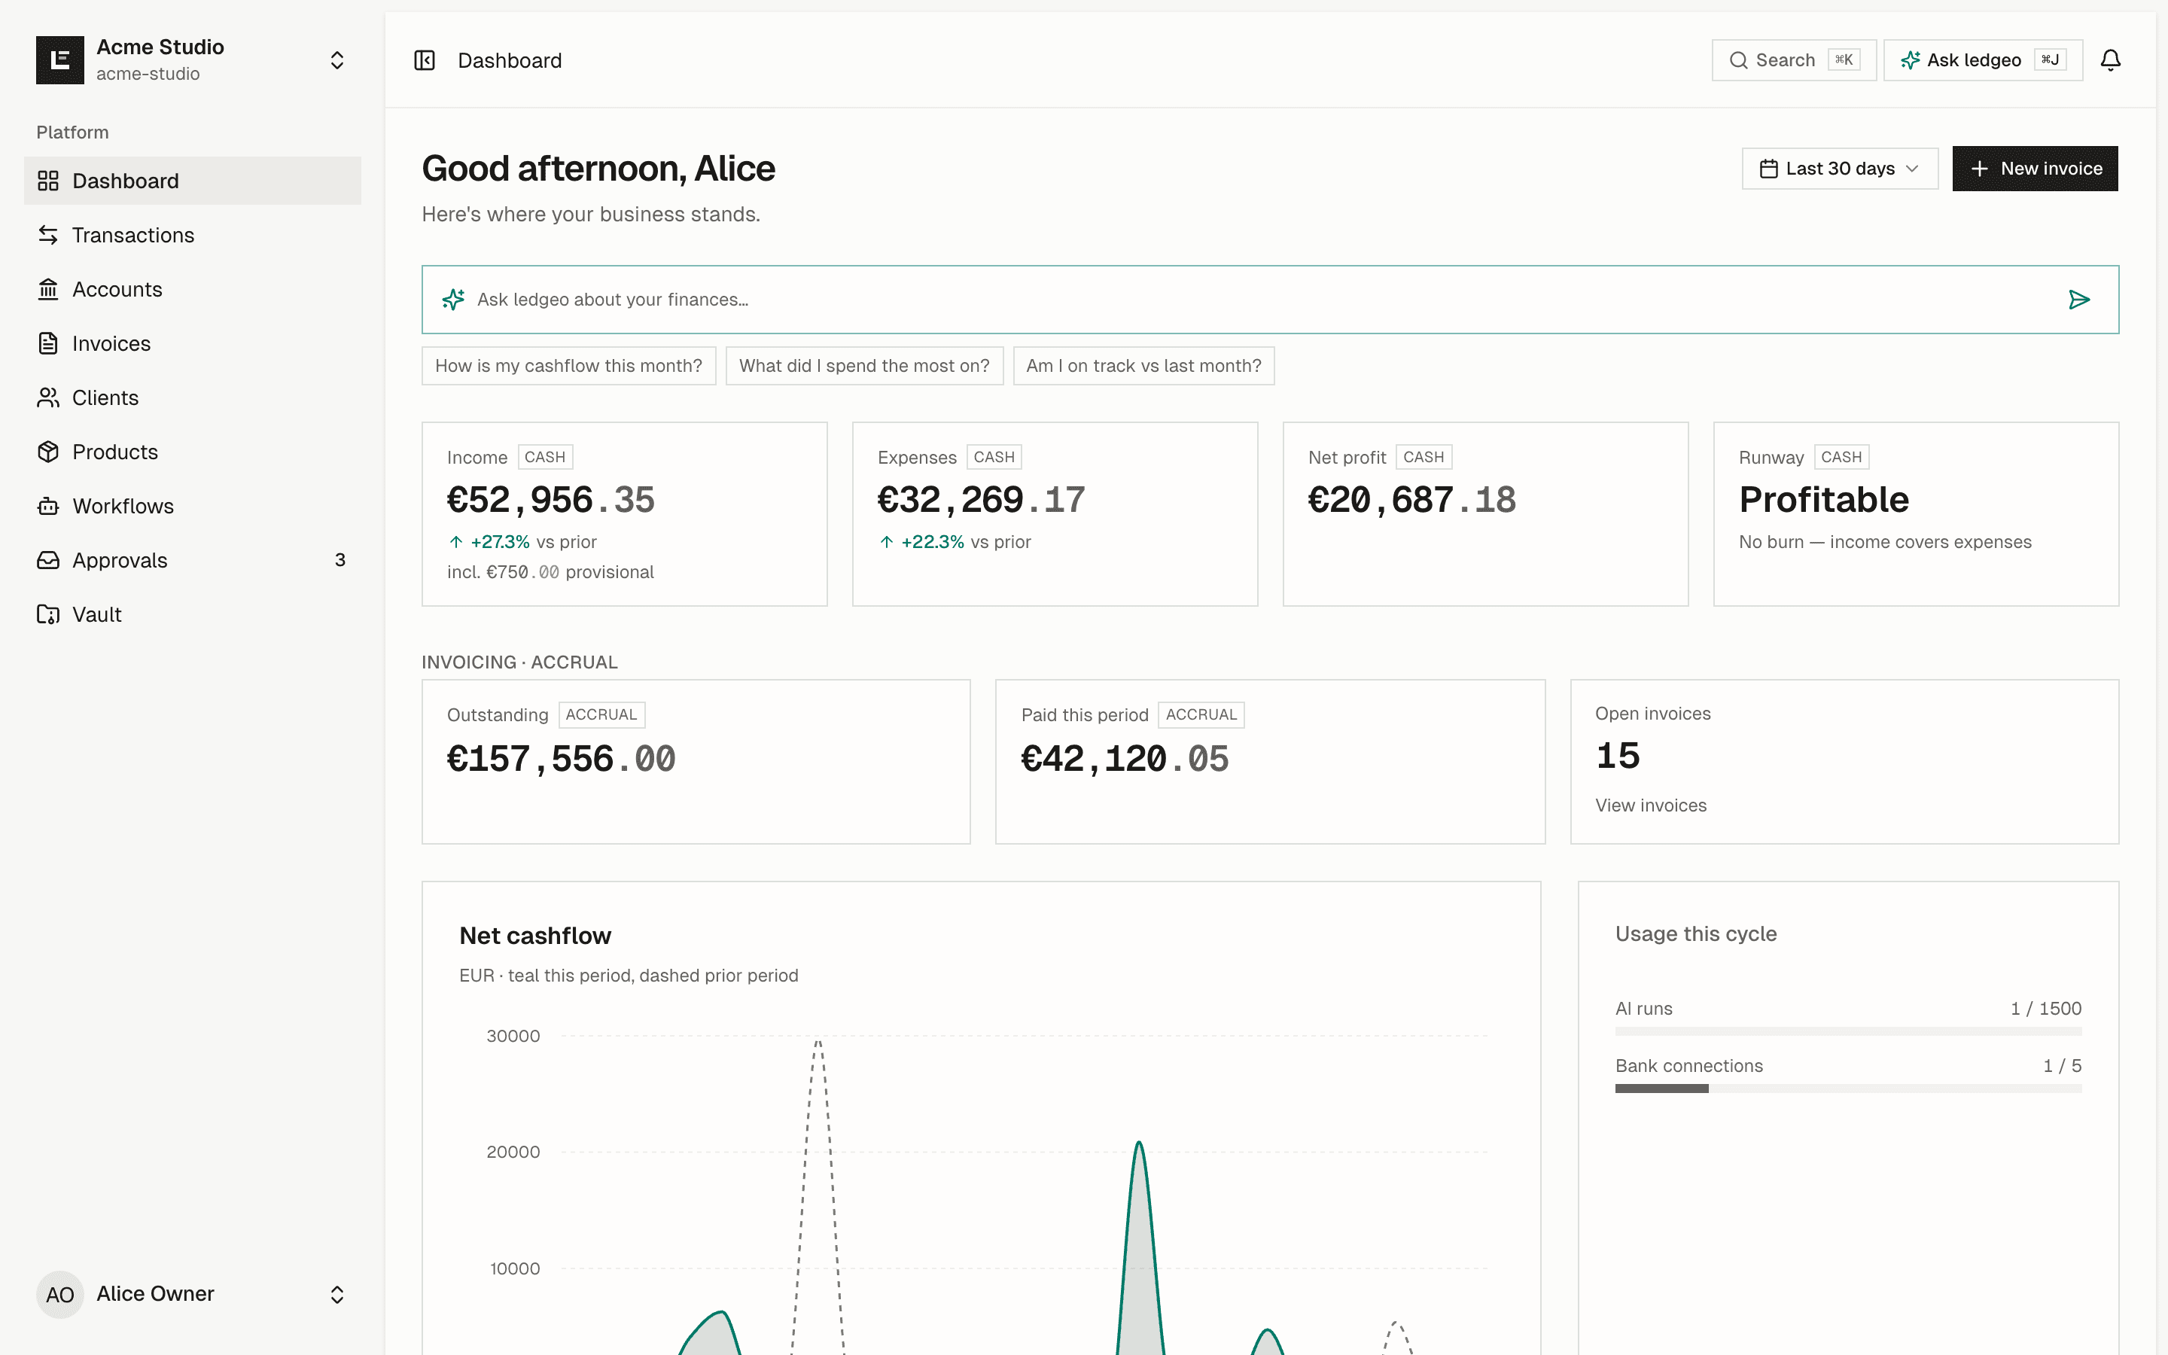
Task: Click the Workflows robot icon
Action: [x=48, y=507]
